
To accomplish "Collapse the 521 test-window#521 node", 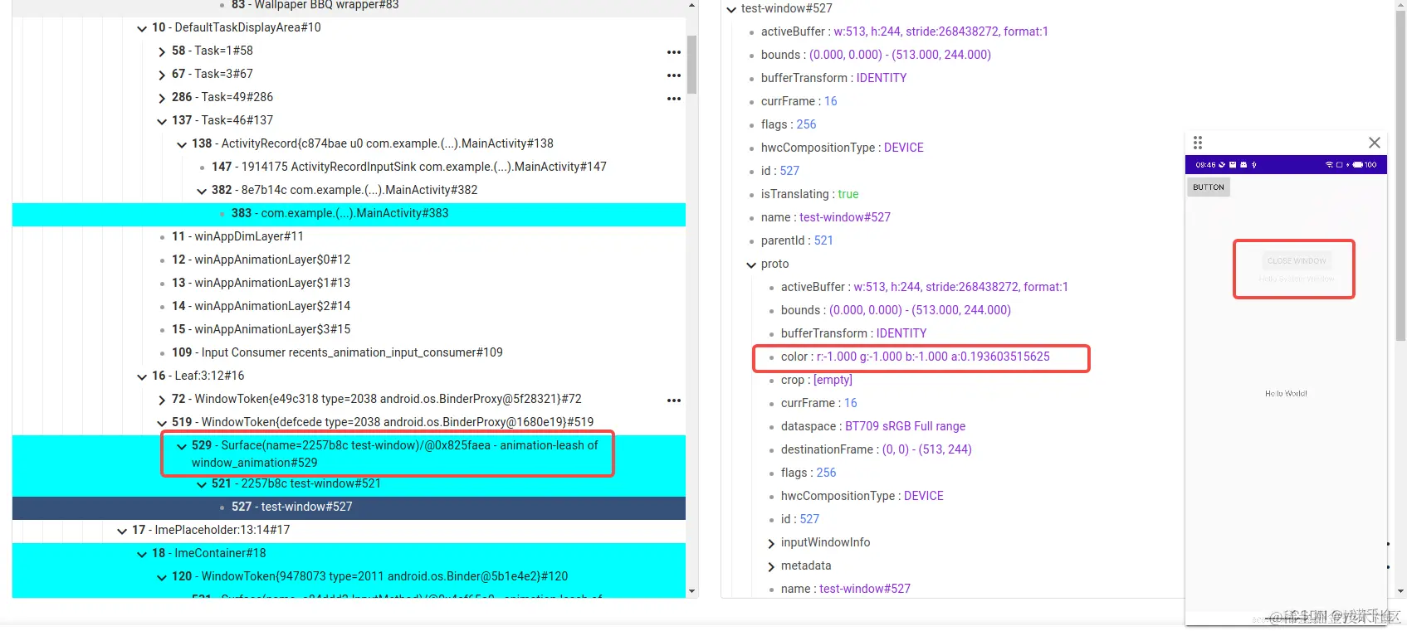I will [202, 484].
